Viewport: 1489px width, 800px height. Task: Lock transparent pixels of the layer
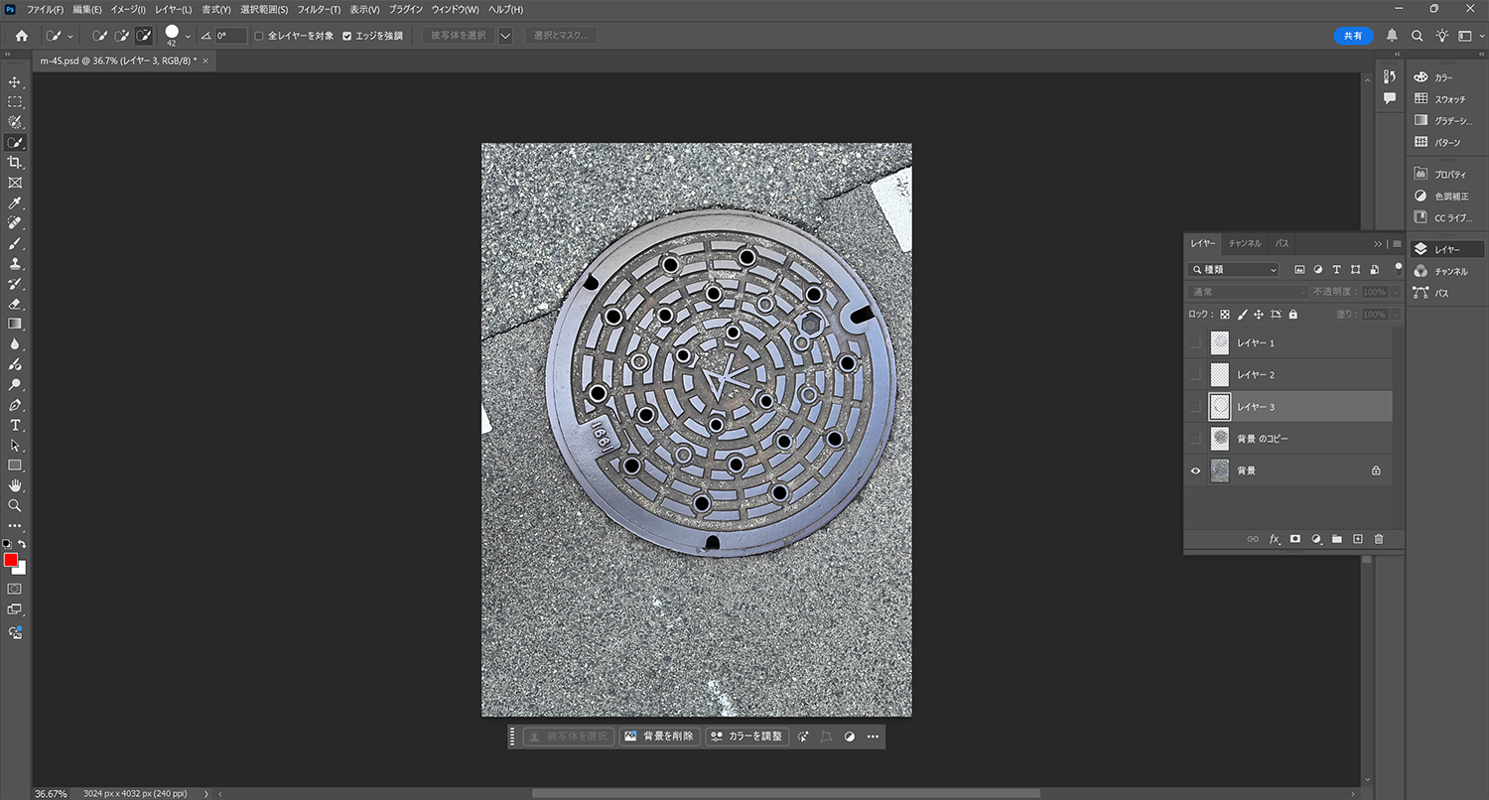(x=1225, y=315)
